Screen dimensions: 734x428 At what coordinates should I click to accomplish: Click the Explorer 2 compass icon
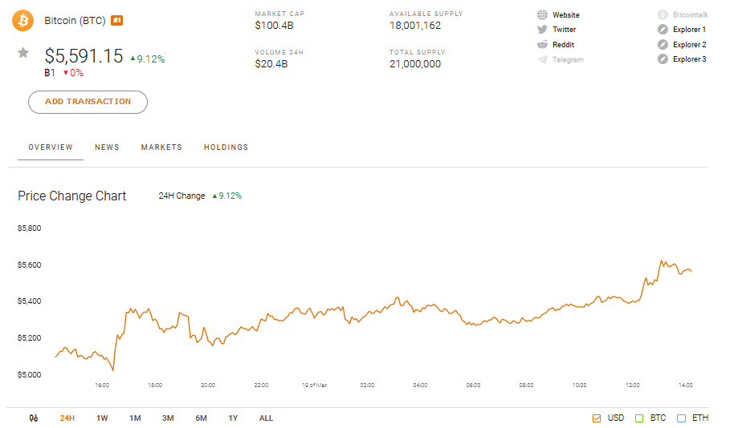(x=663, y=45)
